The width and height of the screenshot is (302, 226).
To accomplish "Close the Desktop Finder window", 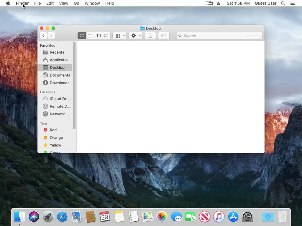I will point(42,29).
